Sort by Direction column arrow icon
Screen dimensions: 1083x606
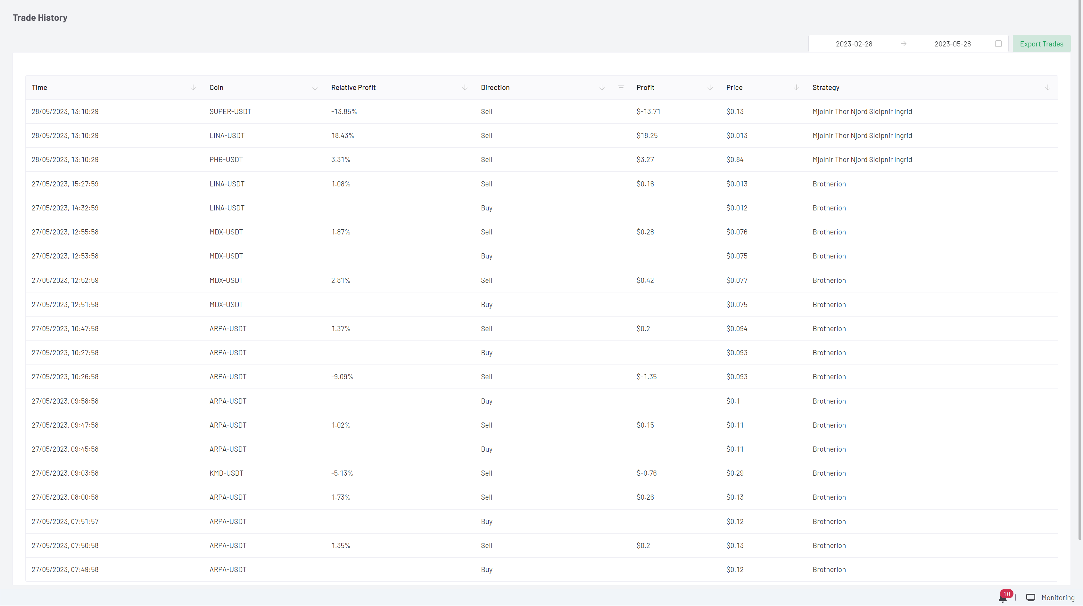[x=602, y=87]
